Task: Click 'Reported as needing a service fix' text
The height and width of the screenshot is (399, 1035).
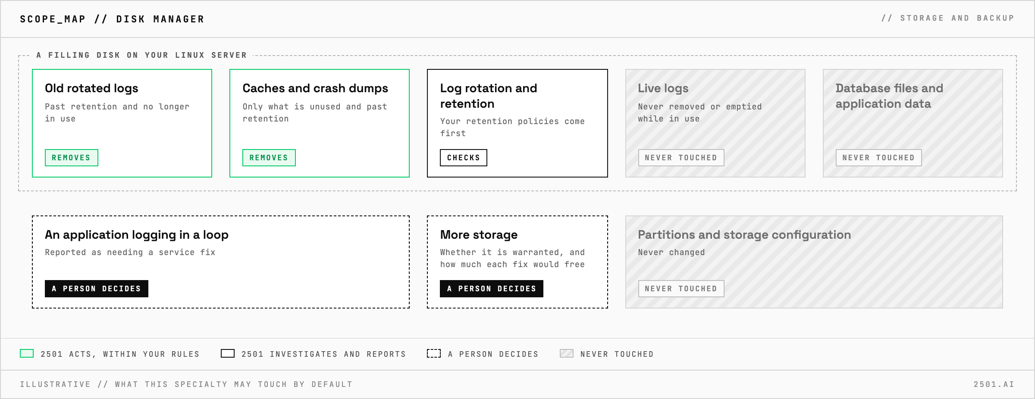Action: [130, 252]
